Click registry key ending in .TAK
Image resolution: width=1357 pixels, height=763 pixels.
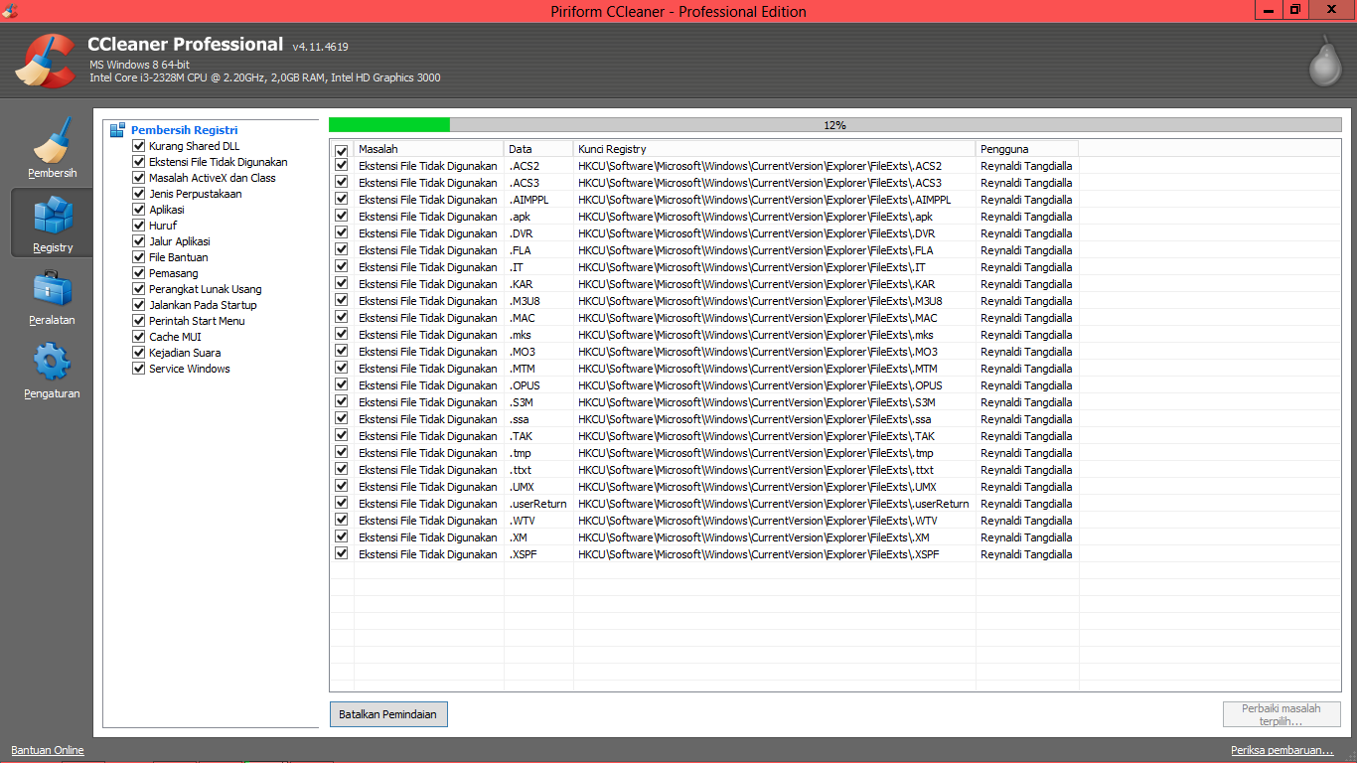click(x=756, y=436)
